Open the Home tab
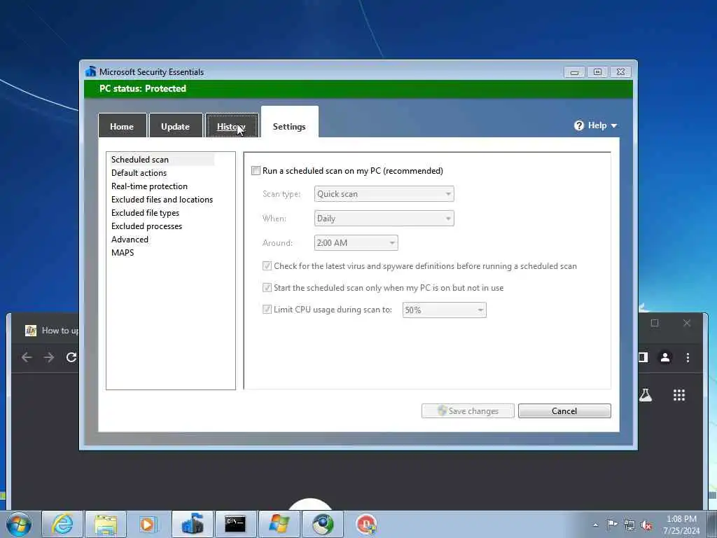The image size is (717, 538). point(122,126)
